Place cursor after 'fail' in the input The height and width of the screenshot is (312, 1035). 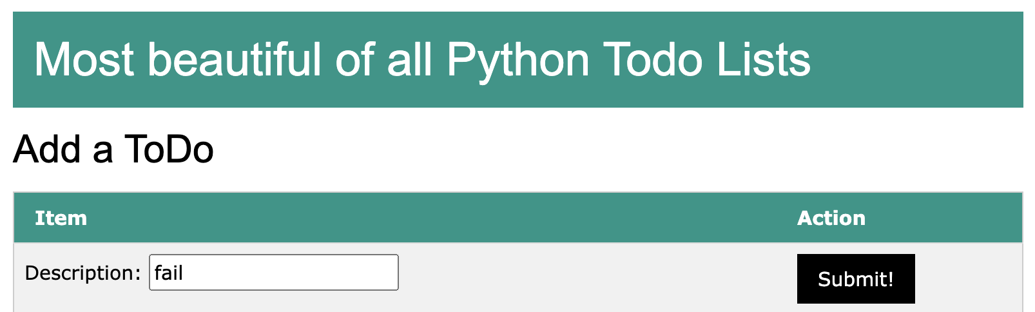coord(184,273)
